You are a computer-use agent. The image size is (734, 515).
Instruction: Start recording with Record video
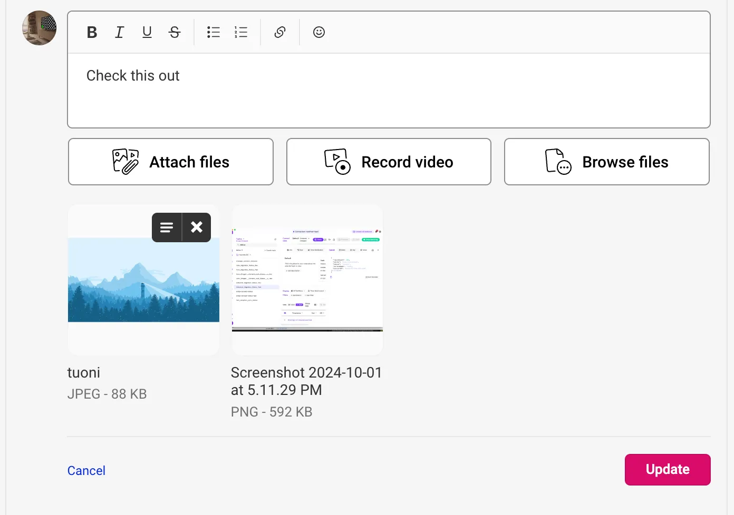click(389, 162)
